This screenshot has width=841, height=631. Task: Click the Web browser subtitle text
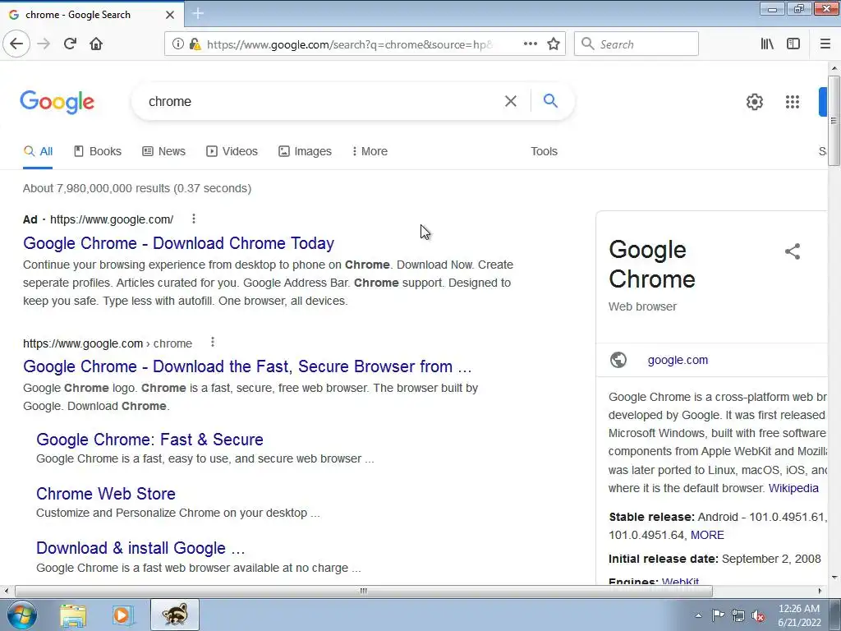point(642,306)
